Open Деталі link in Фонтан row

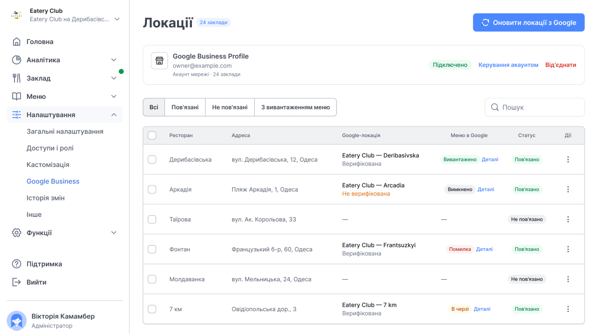[x=484, y=249]
